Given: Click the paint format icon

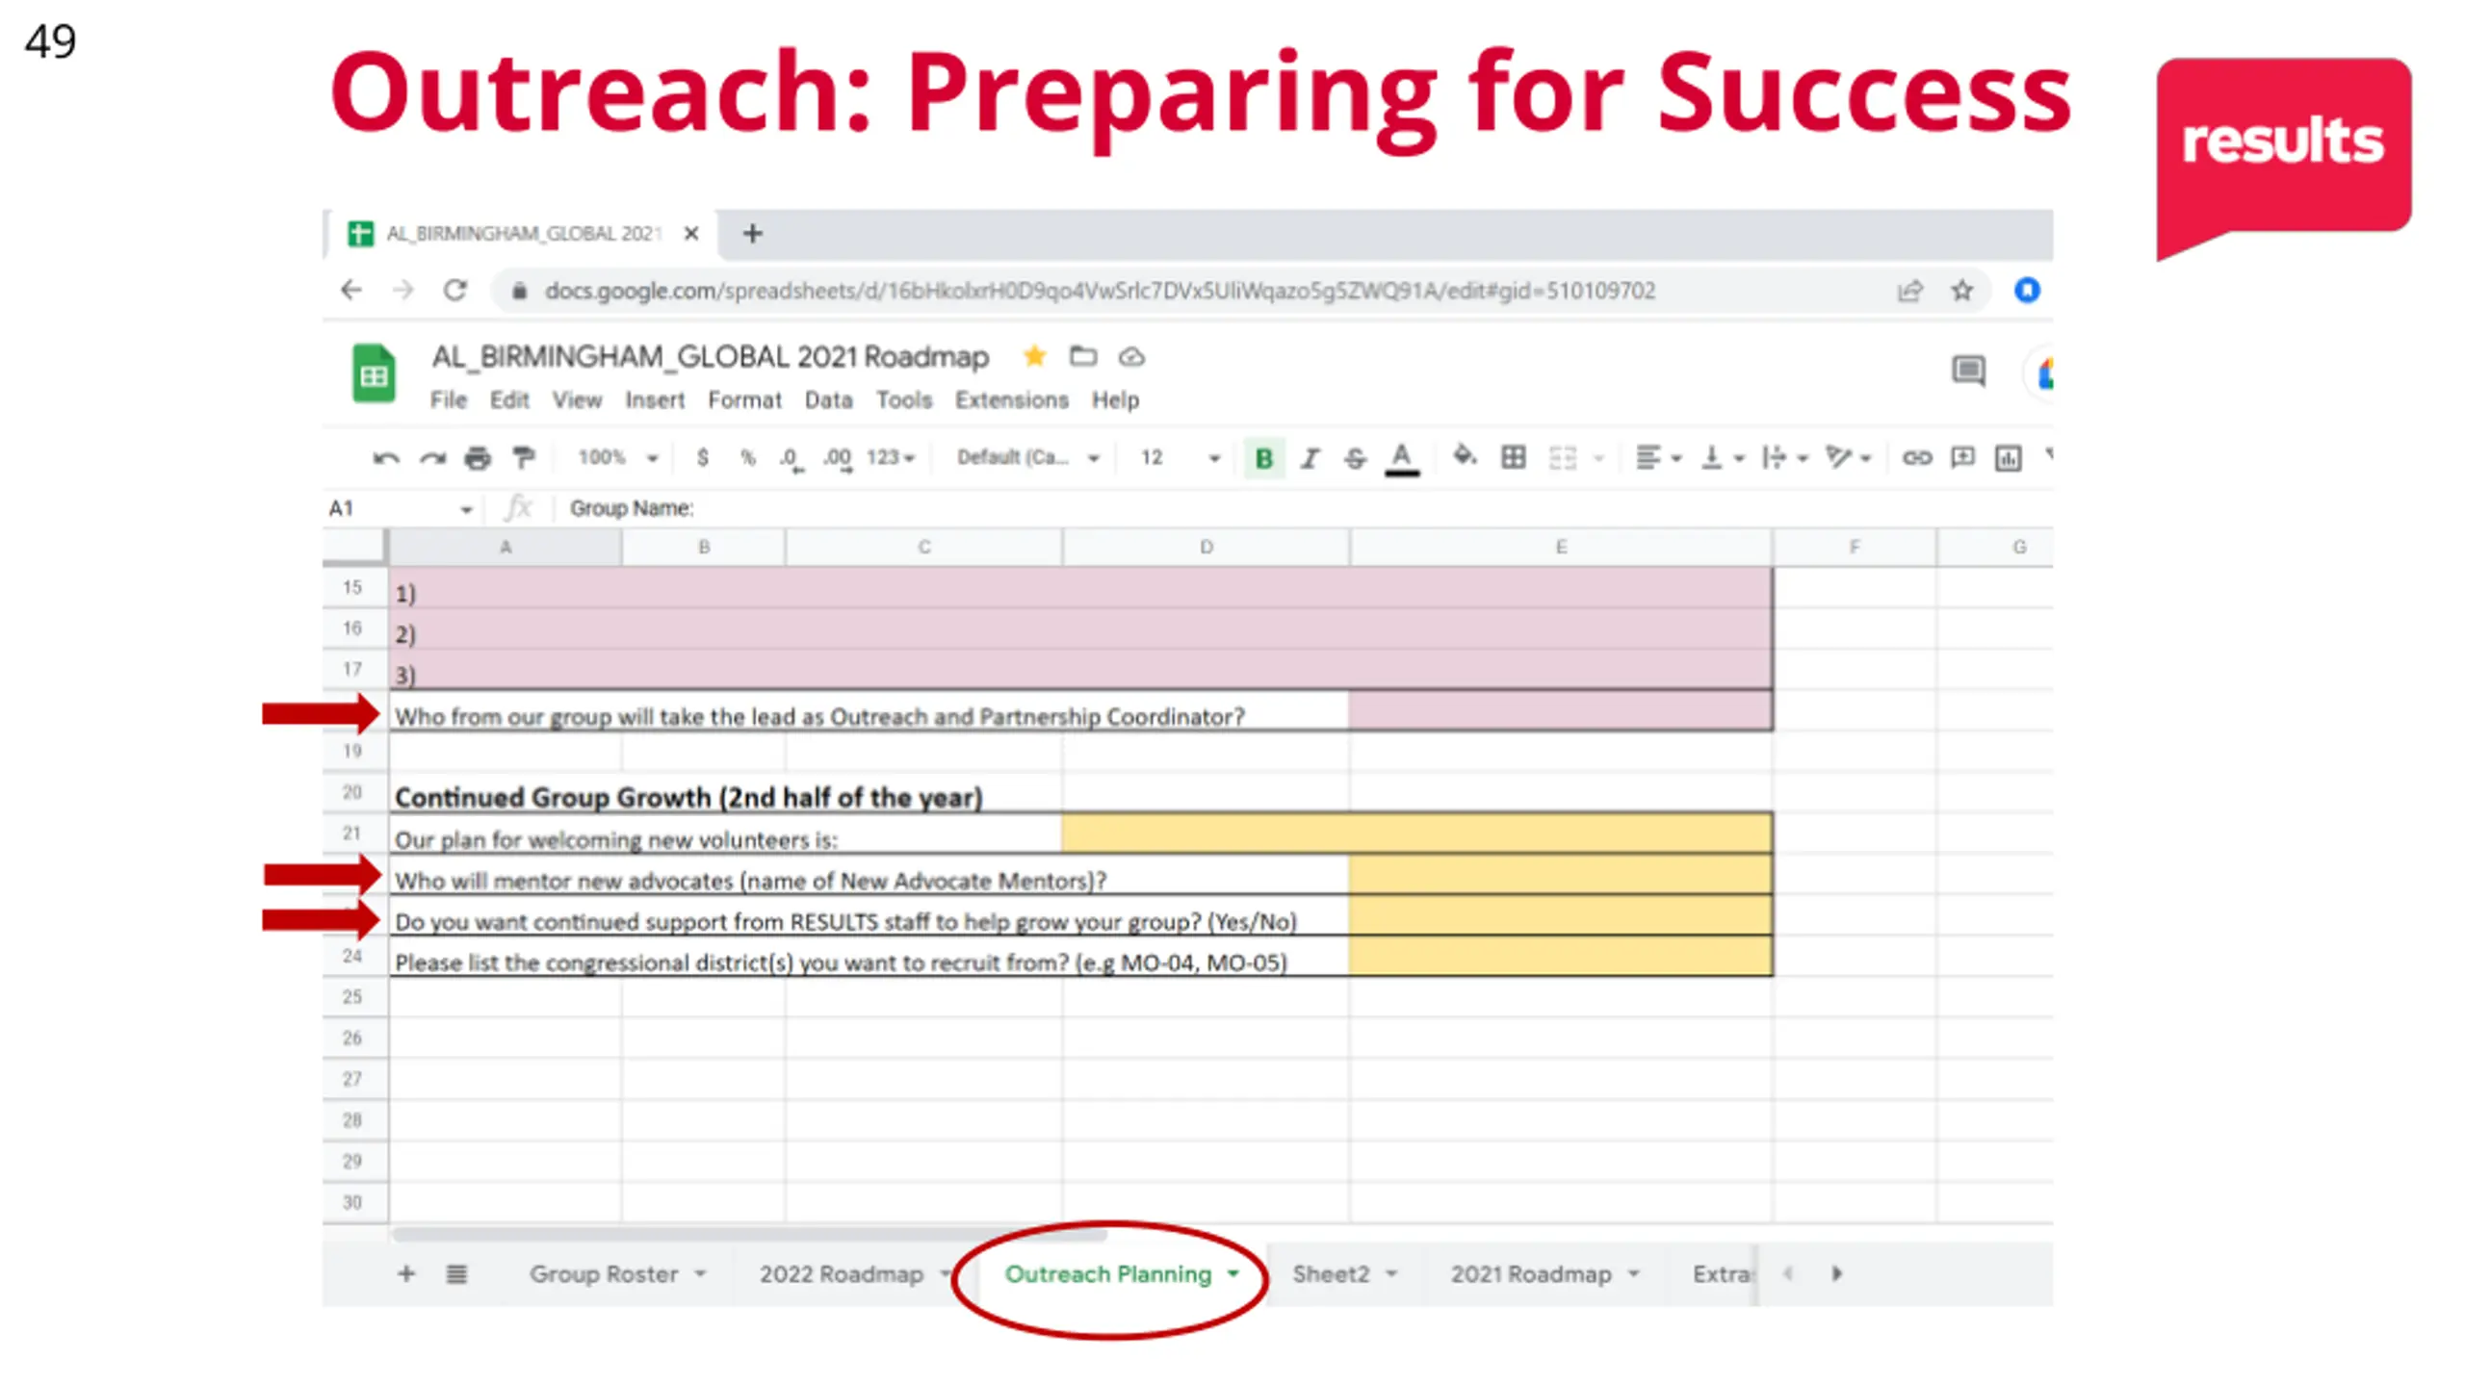Looking at the screenshot, I should [524, 458].
